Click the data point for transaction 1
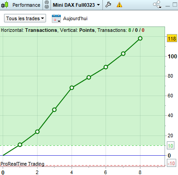This screenshot has height=175, width=178. pyautogui.click(x=20, y=144)
